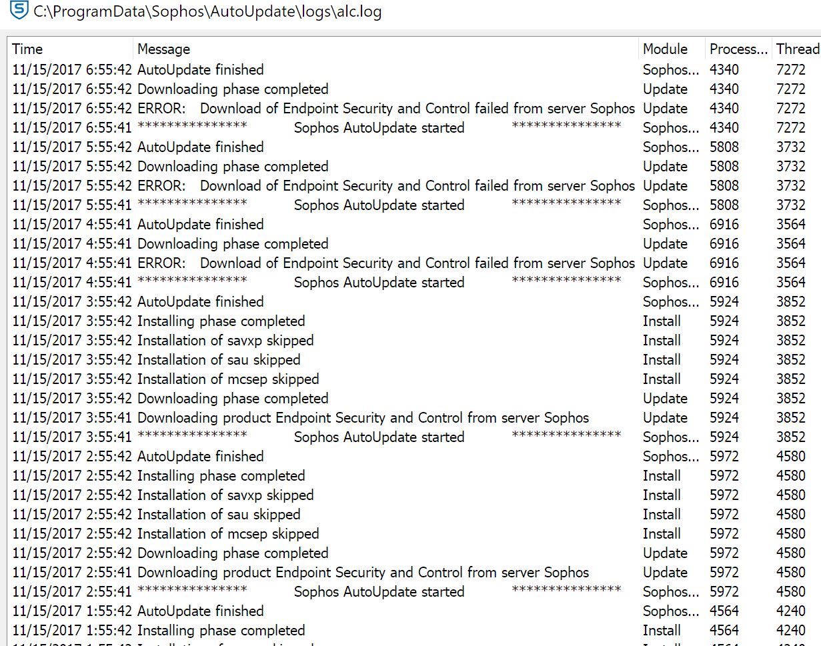Click the 2:55:42 "Downloading phase completed" message
The image size is (821, 646).
click(x=233, y=553)
